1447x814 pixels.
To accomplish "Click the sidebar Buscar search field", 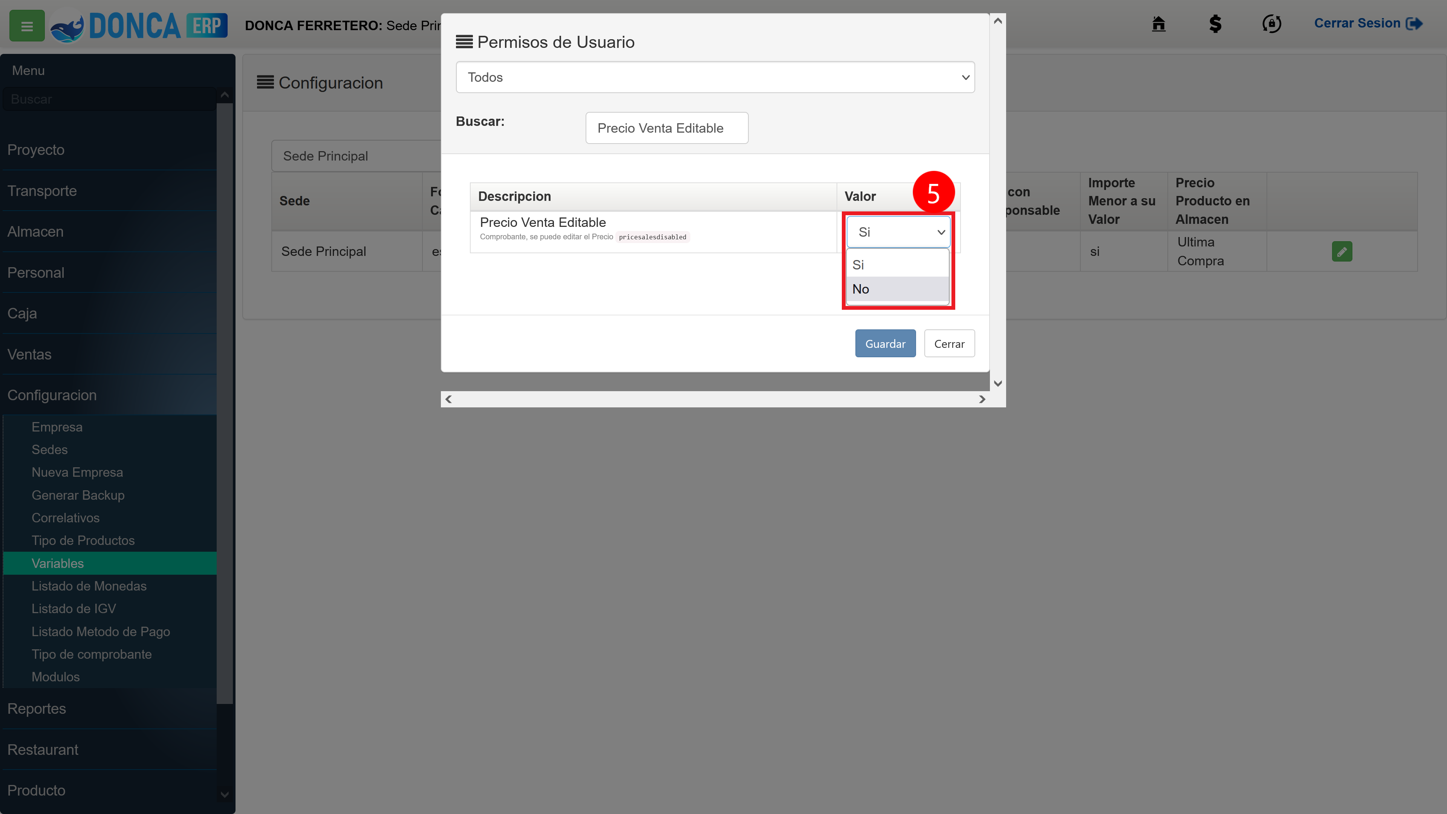I will pos(110,99).
